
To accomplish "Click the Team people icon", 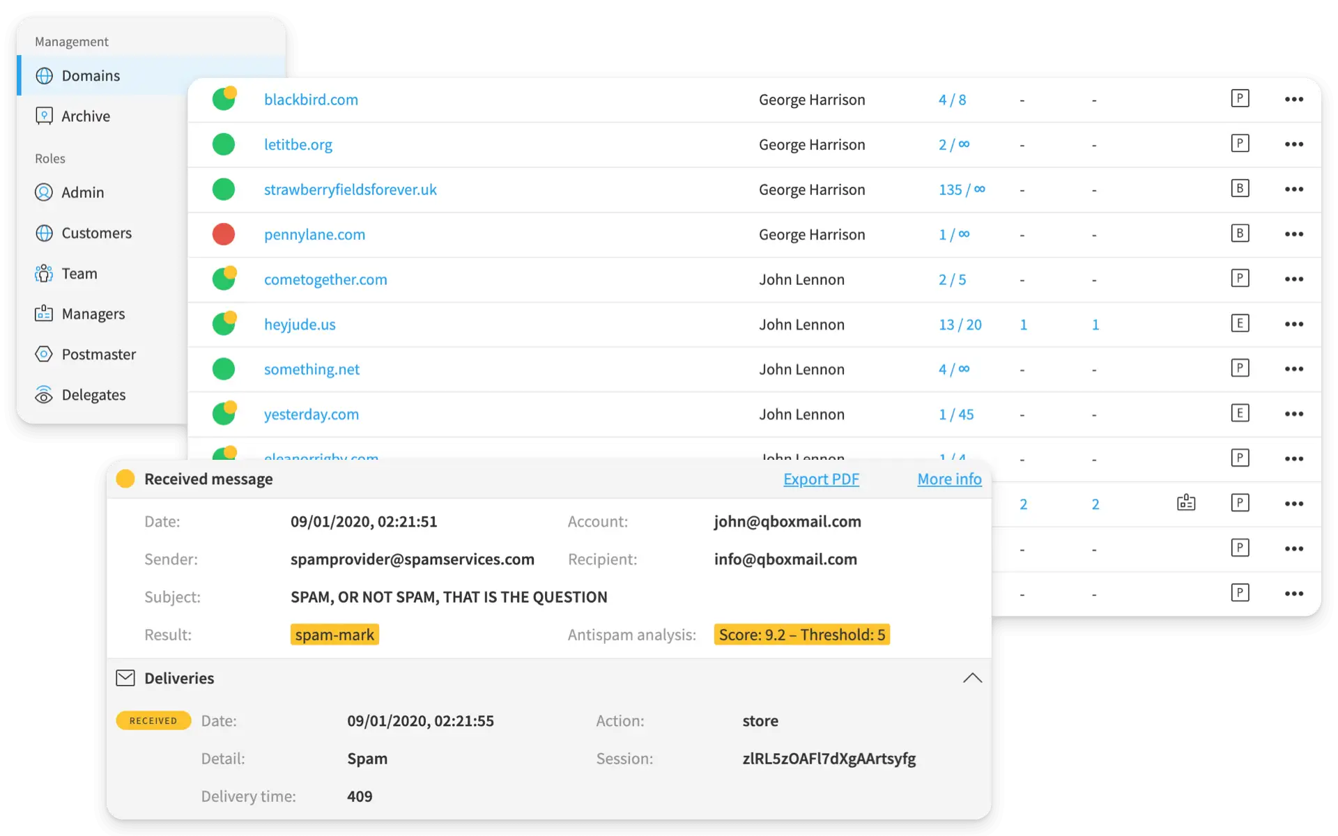I will (44, 274).
